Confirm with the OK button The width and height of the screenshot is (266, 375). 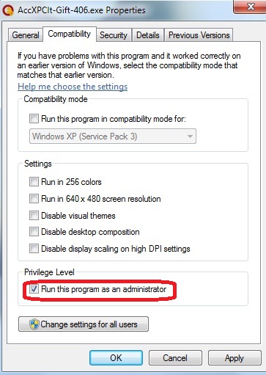116,358
